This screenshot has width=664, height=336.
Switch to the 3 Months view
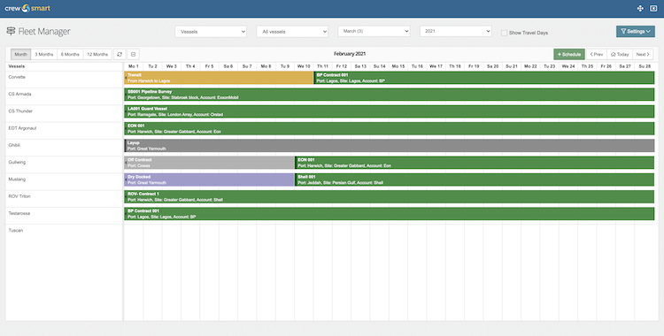(44, 54)
